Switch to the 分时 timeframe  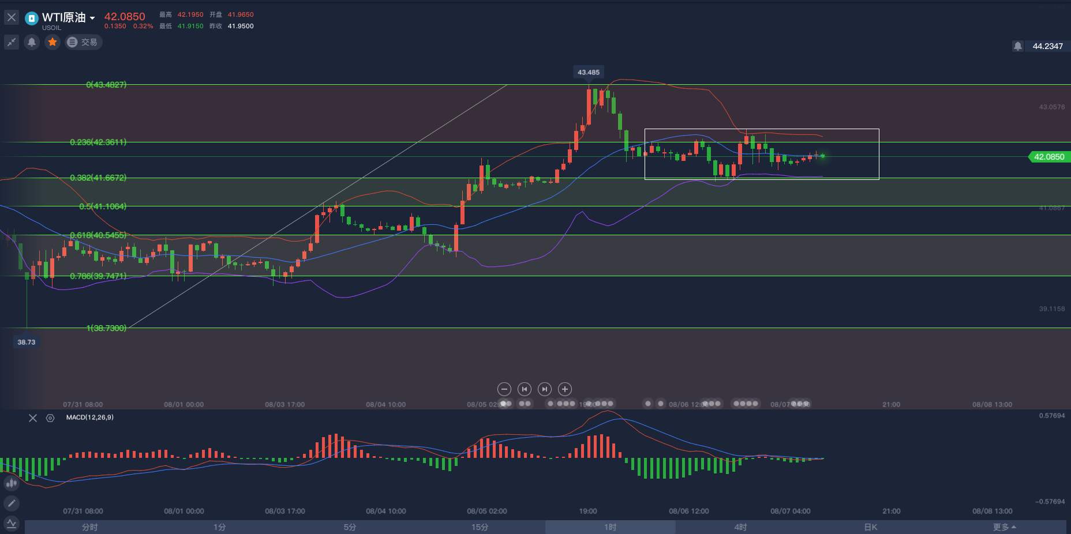[90, 527]
